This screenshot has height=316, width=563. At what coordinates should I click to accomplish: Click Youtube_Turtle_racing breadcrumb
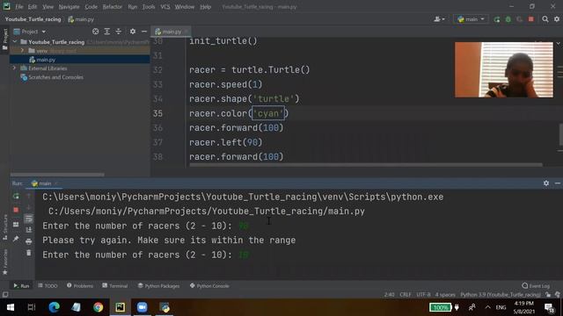33,19
